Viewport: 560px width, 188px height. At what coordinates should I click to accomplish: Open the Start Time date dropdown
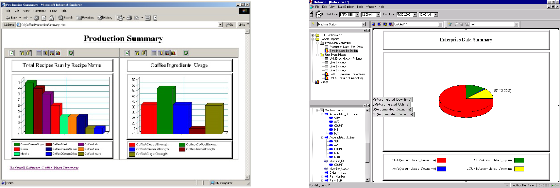coord(357,15)
